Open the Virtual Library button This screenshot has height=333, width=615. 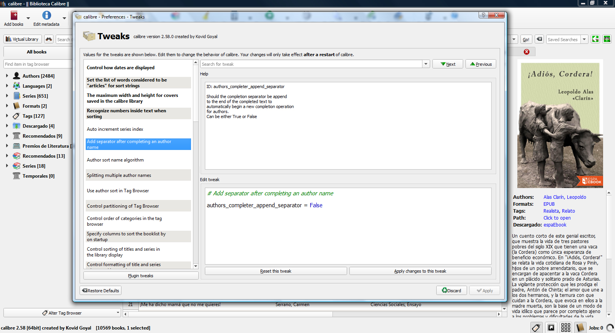[x=23, y=39]
